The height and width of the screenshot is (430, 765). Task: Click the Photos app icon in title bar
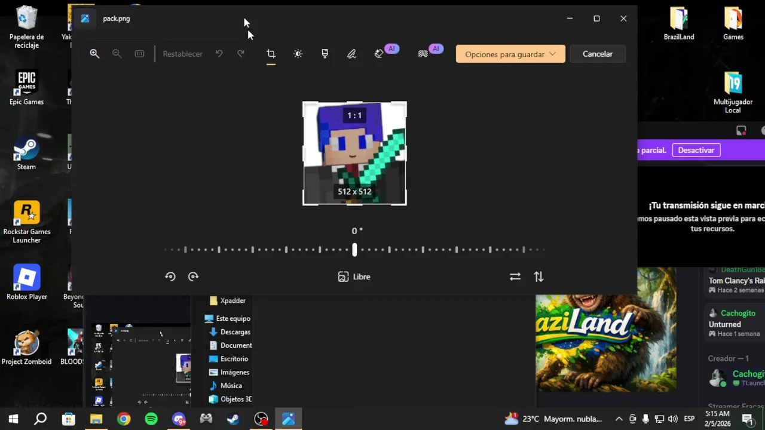[x=85, y=19]
